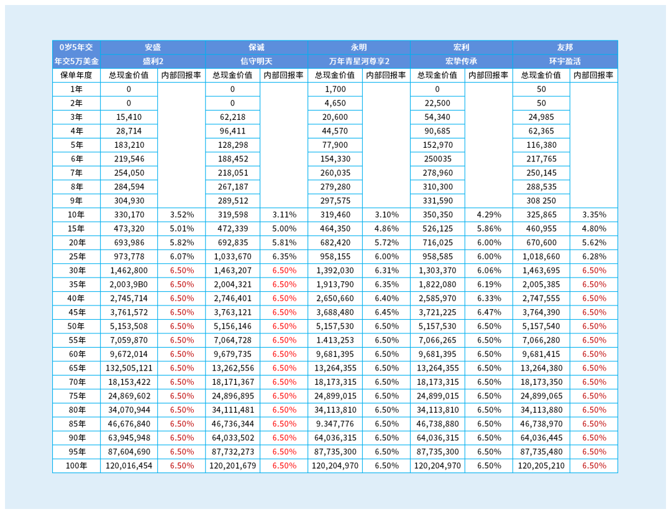
Task: Select product name '盛利2'
Action: click(153, 61)
